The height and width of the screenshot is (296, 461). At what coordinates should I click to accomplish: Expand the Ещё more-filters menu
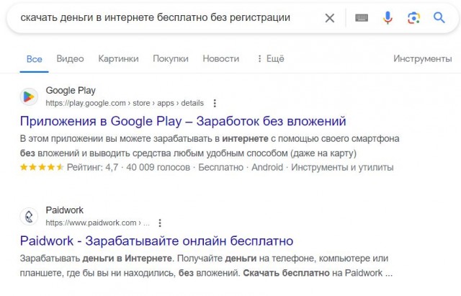[271, 59]
